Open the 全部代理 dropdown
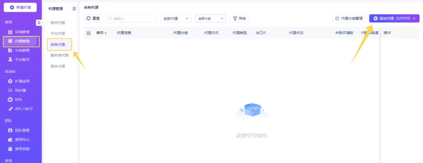This screenshot has width=423, height=163. click(176, 18)
